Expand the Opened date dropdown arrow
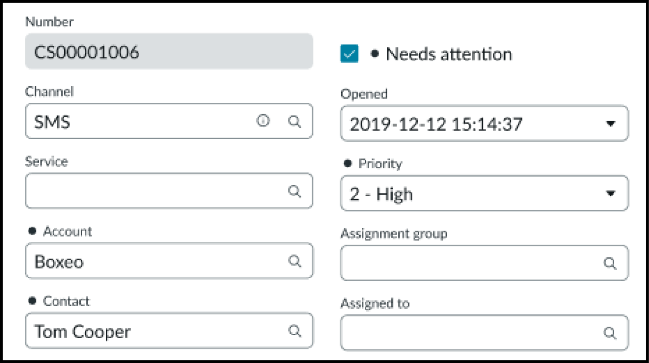Viewport: 649px width, 363px height. [x=610, y=124]
